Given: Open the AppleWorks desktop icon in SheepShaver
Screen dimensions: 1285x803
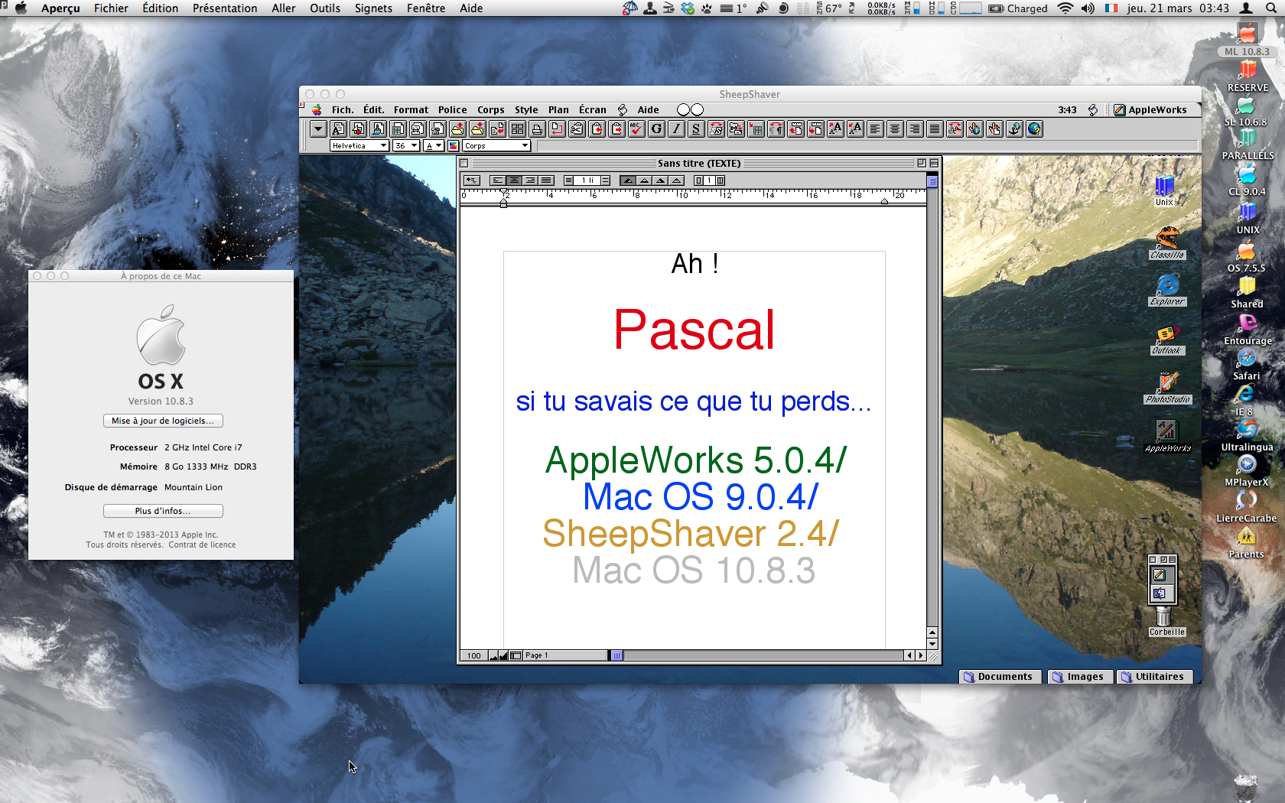Looking at the screenshot, I should click(1166, 433).
